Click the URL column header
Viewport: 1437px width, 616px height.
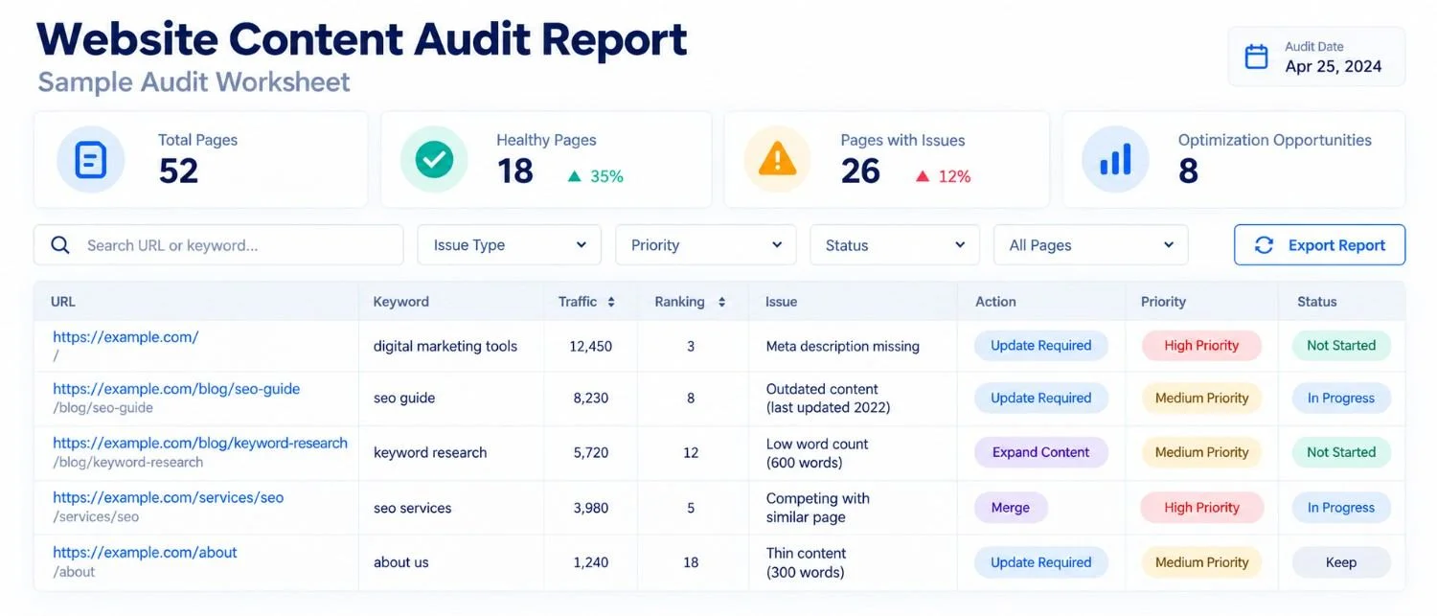(x=63, y=302)
